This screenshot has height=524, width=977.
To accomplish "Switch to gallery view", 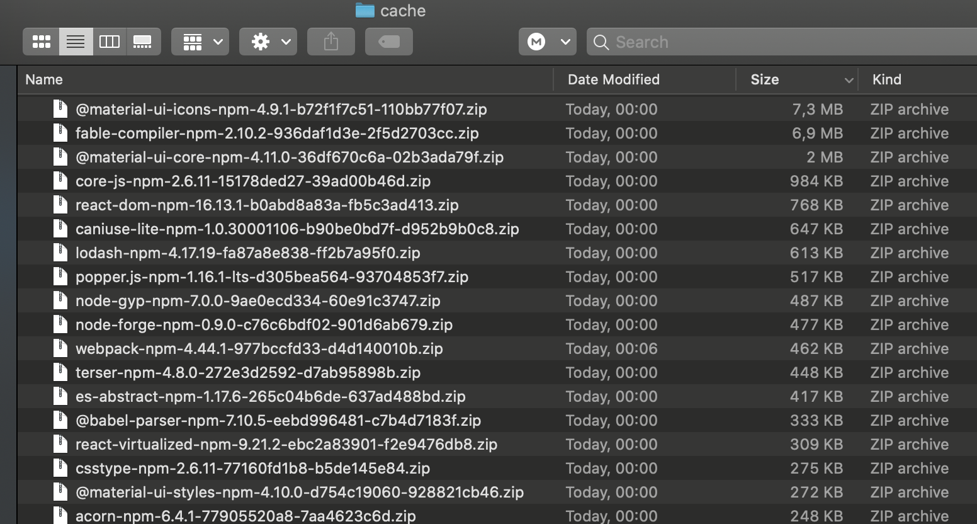I will pos(143,42).
